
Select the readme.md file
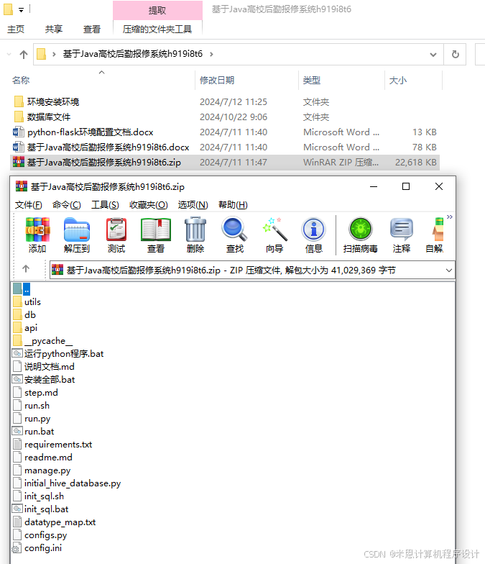pyautogui.click(x=42, y=458)
